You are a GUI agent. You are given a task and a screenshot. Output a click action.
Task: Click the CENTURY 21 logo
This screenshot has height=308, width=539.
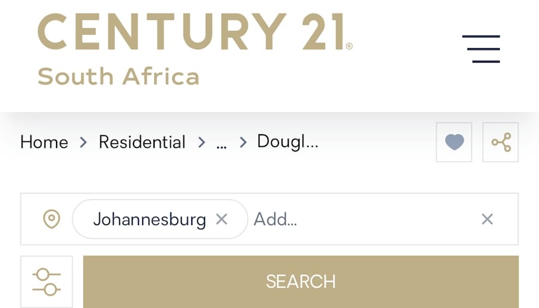coord(195,32)
